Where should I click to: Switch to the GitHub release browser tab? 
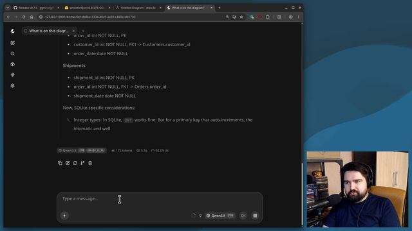[x=36, y=8]
